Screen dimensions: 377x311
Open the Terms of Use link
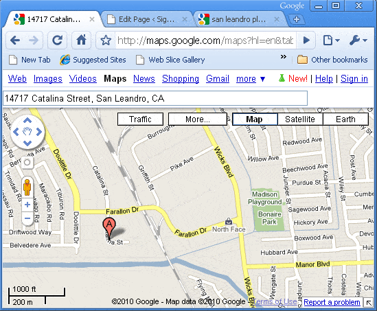(x=275, y=301)
